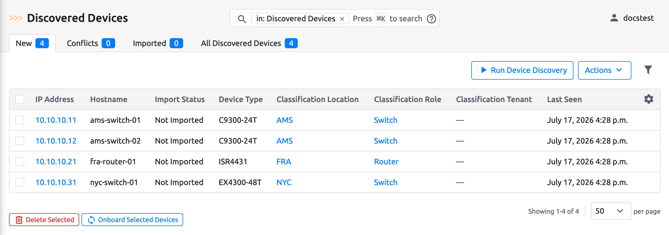Open table column settings gear
This screenshot has height=235, width=669.
(649, 99)
